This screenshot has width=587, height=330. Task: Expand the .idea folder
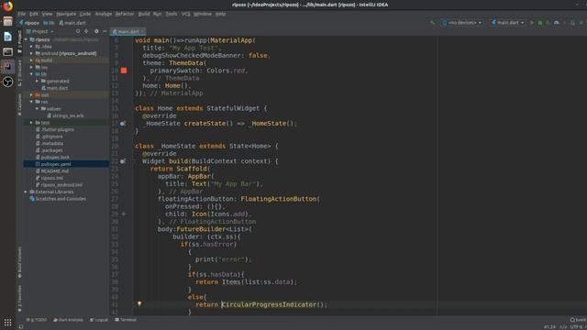[x=31, y=47]
